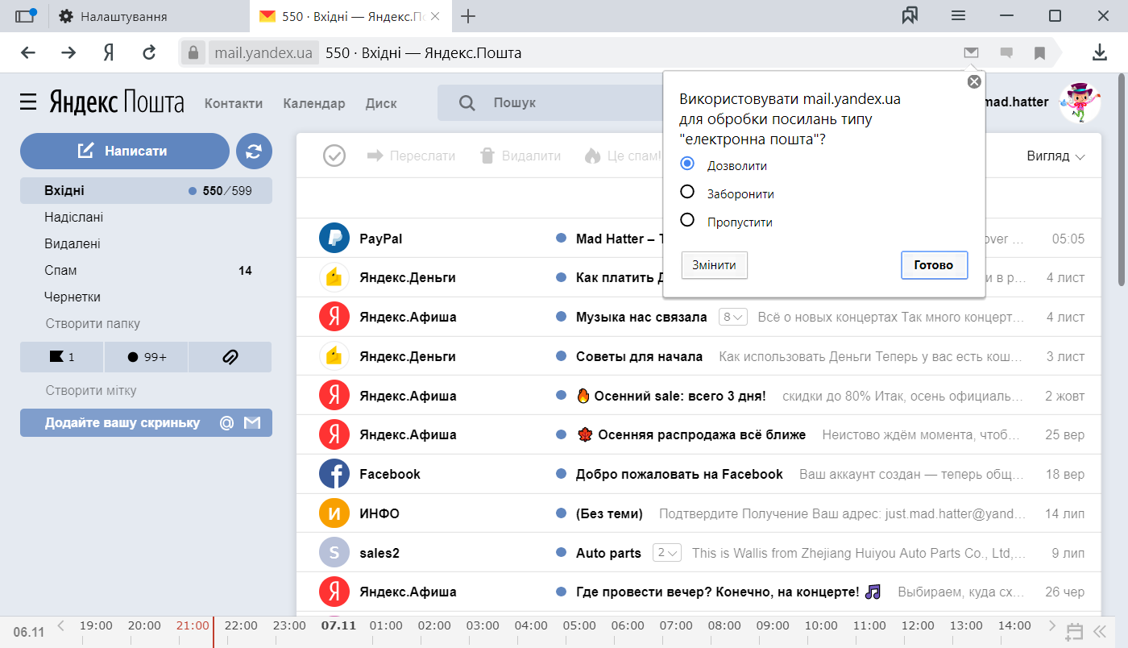This screenshot has width=1128, height=648.
Task: Open the bookmarks manager icon in title bar
Action: tap(910, 16)
